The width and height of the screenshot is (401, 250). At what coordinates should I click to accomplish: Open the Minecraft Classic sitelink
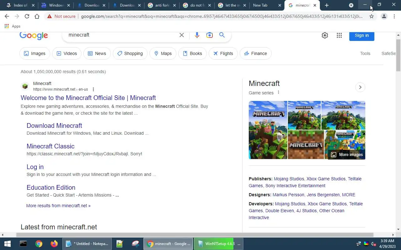pos(50,146)
